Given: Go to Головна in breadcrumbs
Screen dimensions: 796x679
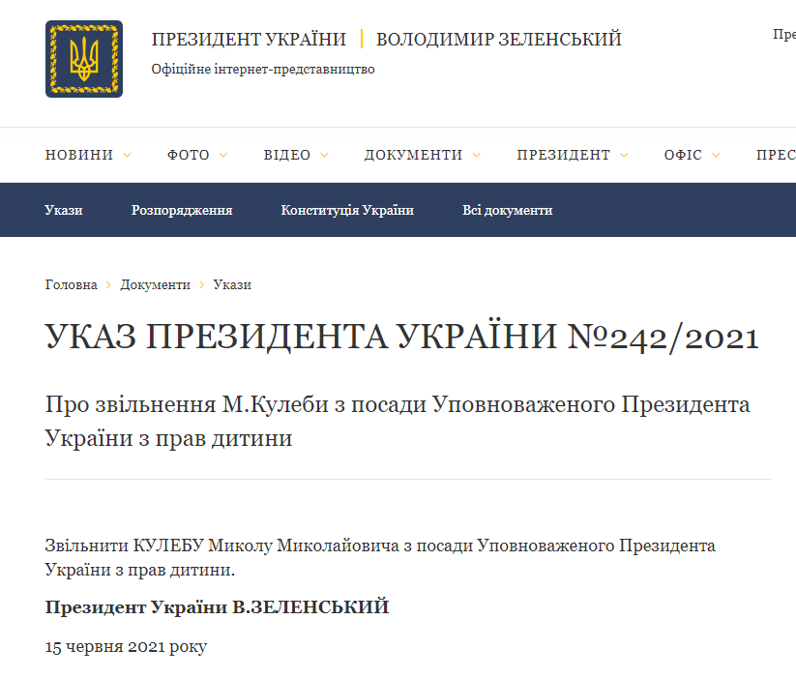Looking at the screenshot, I should (x=71, y=285).
